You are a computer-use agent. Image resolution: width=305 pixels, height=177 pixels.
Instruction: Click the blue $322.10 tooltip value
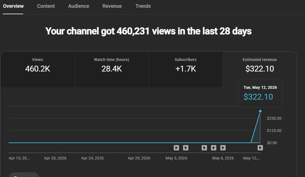[258, 97]
